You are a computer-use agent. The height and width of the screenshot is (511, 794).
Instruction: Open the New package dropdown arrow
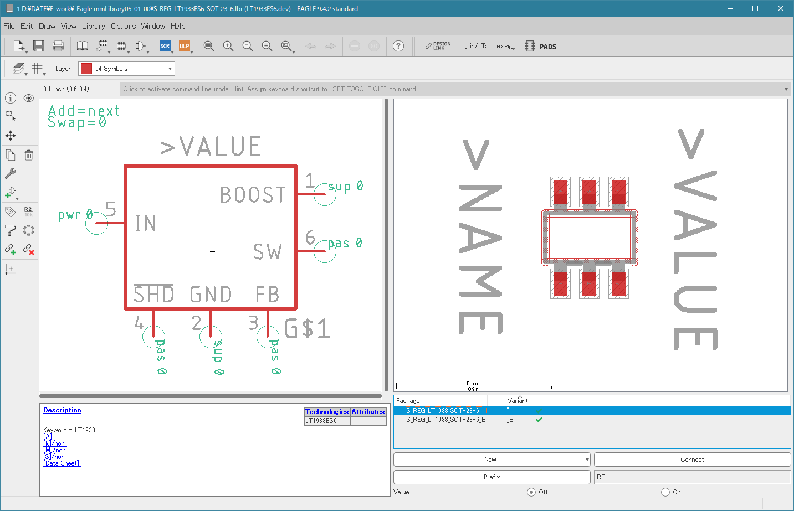(x=587, y=460)
